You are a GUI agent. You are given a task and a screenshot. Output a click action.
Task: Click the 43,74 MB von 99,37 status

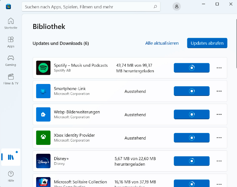[135, 68]
